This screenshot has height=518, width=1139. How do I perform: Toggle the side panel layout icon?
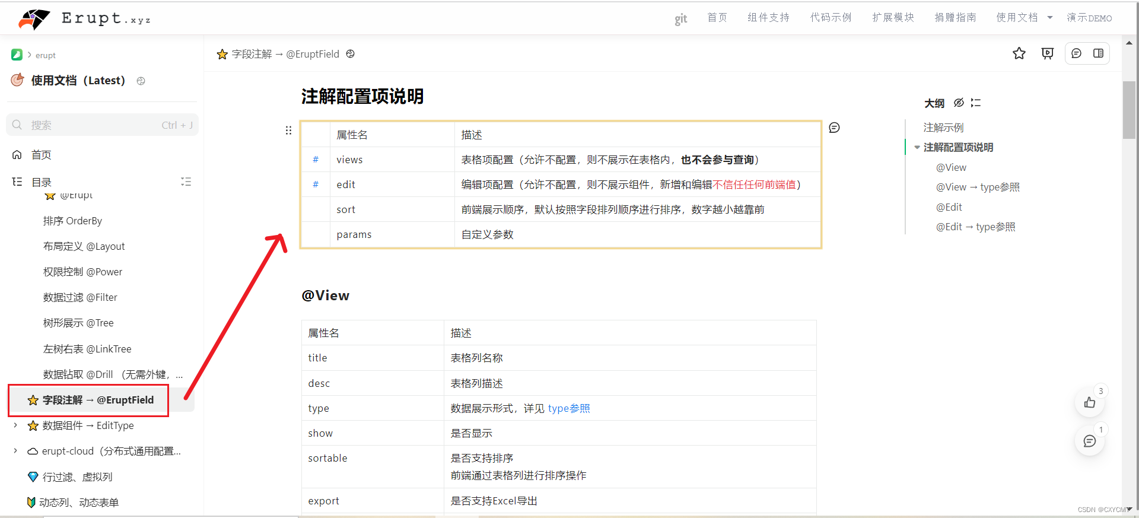coord(1099,53)
